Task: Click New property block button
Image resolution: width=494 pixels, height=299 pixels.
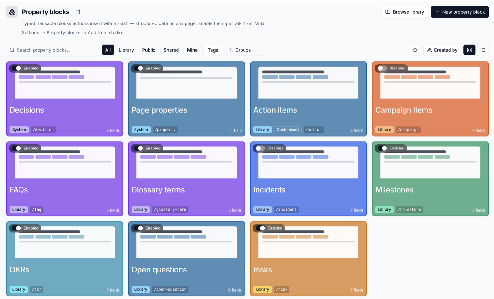Action: pos(460,12)
